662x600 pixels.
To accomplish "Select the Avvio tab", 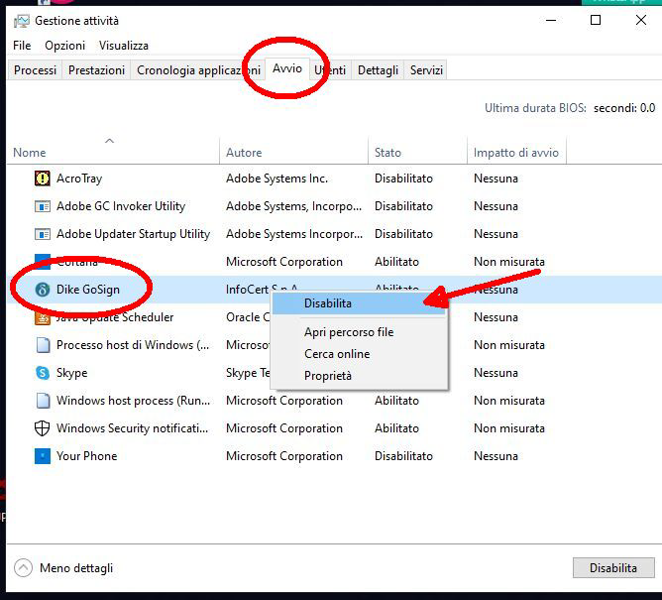I will tap(287, 68).
